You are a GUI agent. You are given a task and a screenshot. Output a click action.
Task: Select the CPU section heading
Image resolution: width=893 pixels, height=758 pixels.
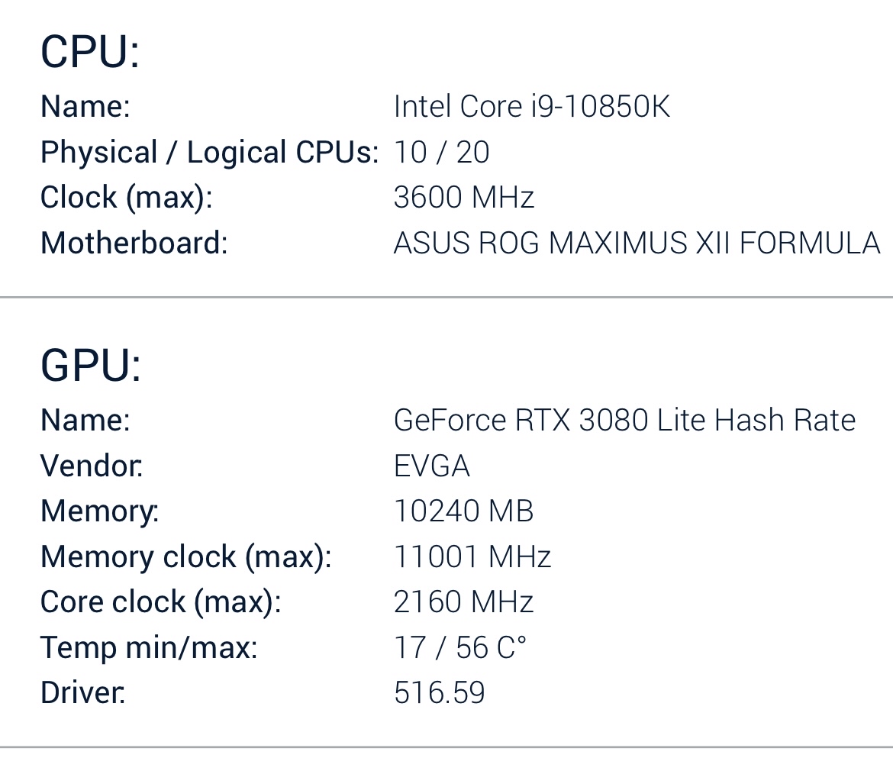point(90,51)
